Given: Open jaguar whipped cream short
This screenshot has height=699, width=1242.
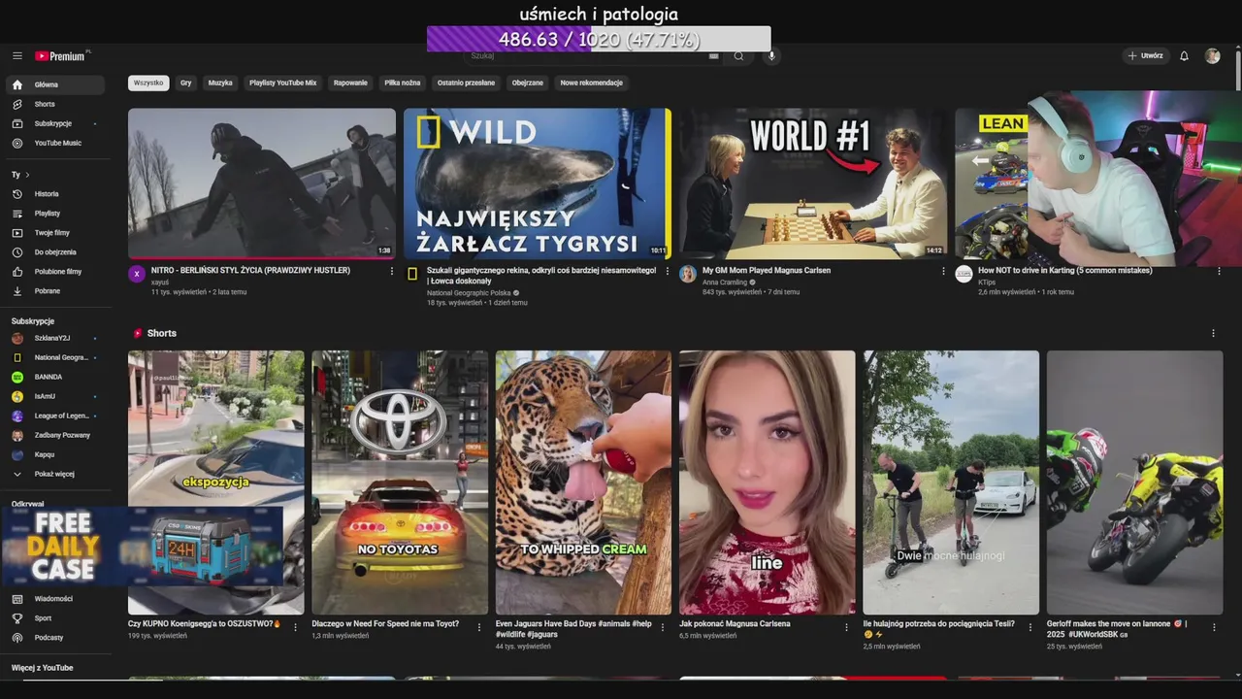Looking at the screenshot, I should click(583, 483).
